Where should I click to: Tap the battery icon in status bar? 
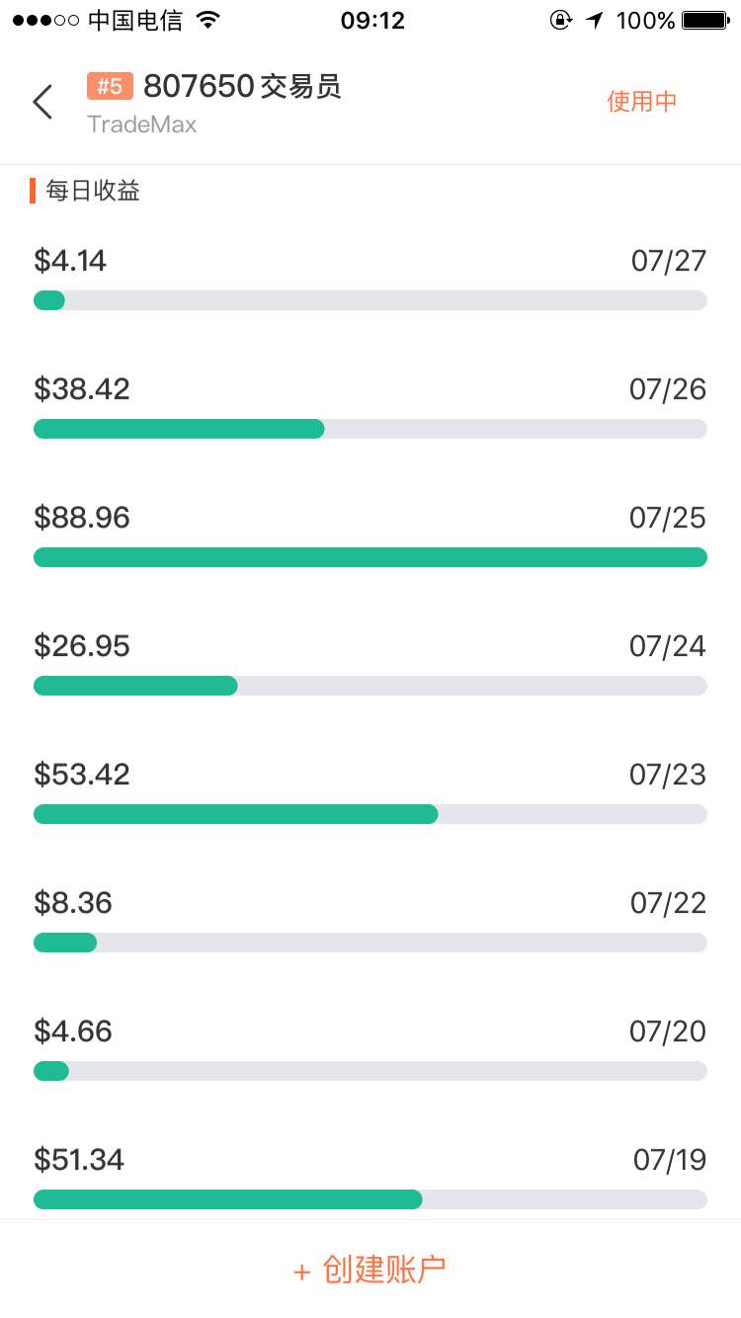[705, 20]
